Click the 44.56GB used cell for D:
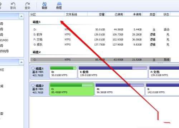The image size is (179, 128). coord(118,30)
